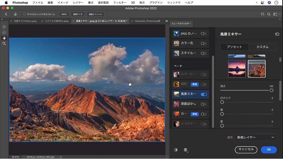Click the clock icon in the macOS menu bar
The image size is (283, 159).
click(276, 2)
